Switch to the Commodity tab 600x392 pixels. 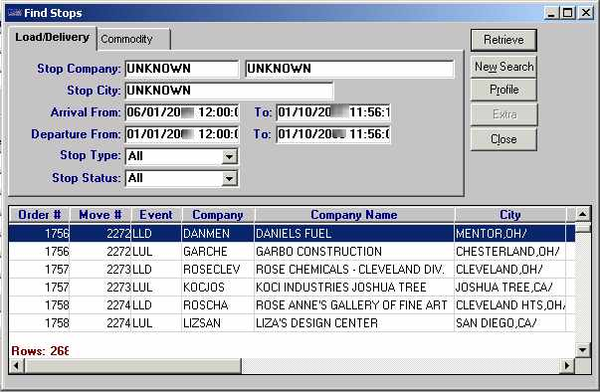point(133,39)
